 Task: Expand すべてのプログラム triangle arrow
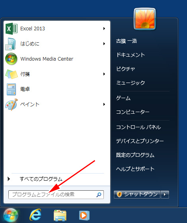pyautogui.click(x=9, y=179)
